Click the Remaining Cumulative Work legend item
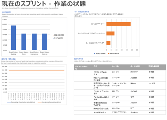 point(49,102)
